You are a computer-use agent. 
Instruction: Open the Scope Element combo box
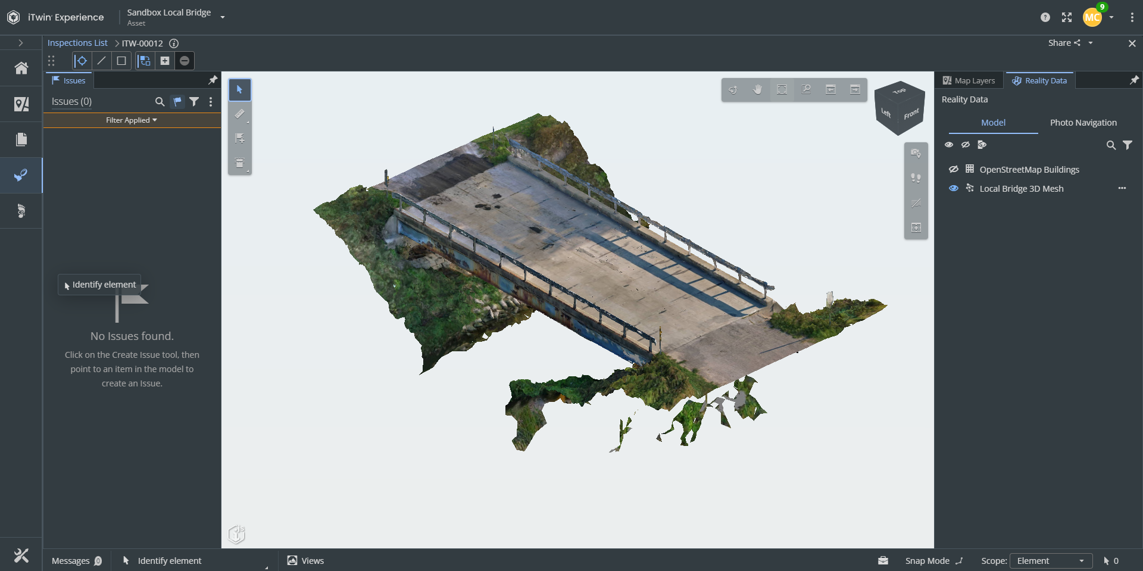pos(1051,561)
